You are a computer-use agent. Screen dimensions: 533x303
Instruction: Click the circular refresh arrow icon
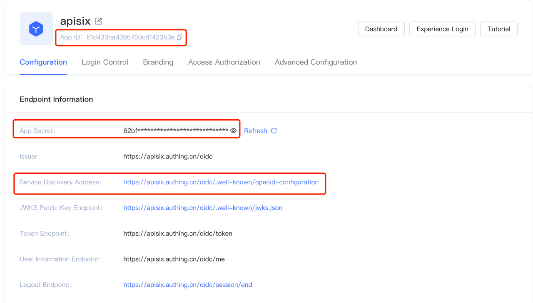(274, 131)
